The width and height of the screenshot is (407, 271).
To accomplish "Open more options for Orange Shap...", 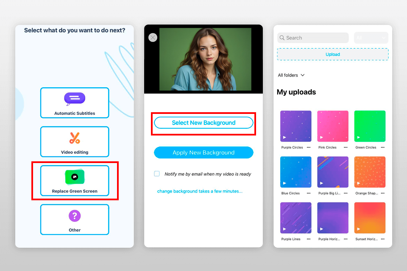I will click(x=383, y=193).
